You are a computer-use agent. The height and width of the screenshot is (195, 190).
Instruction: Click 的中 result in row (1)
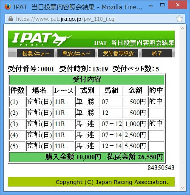[156, 102]
